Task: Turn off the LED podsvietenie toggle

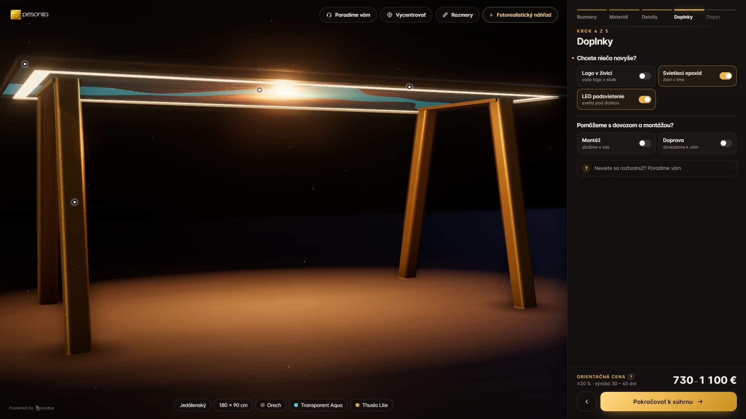Action: click(x=645, y=100)
